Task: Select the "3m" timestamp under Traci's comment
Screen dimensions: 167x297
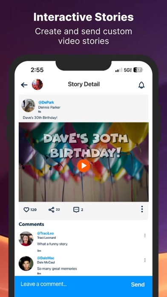Action: pos(39,251)
